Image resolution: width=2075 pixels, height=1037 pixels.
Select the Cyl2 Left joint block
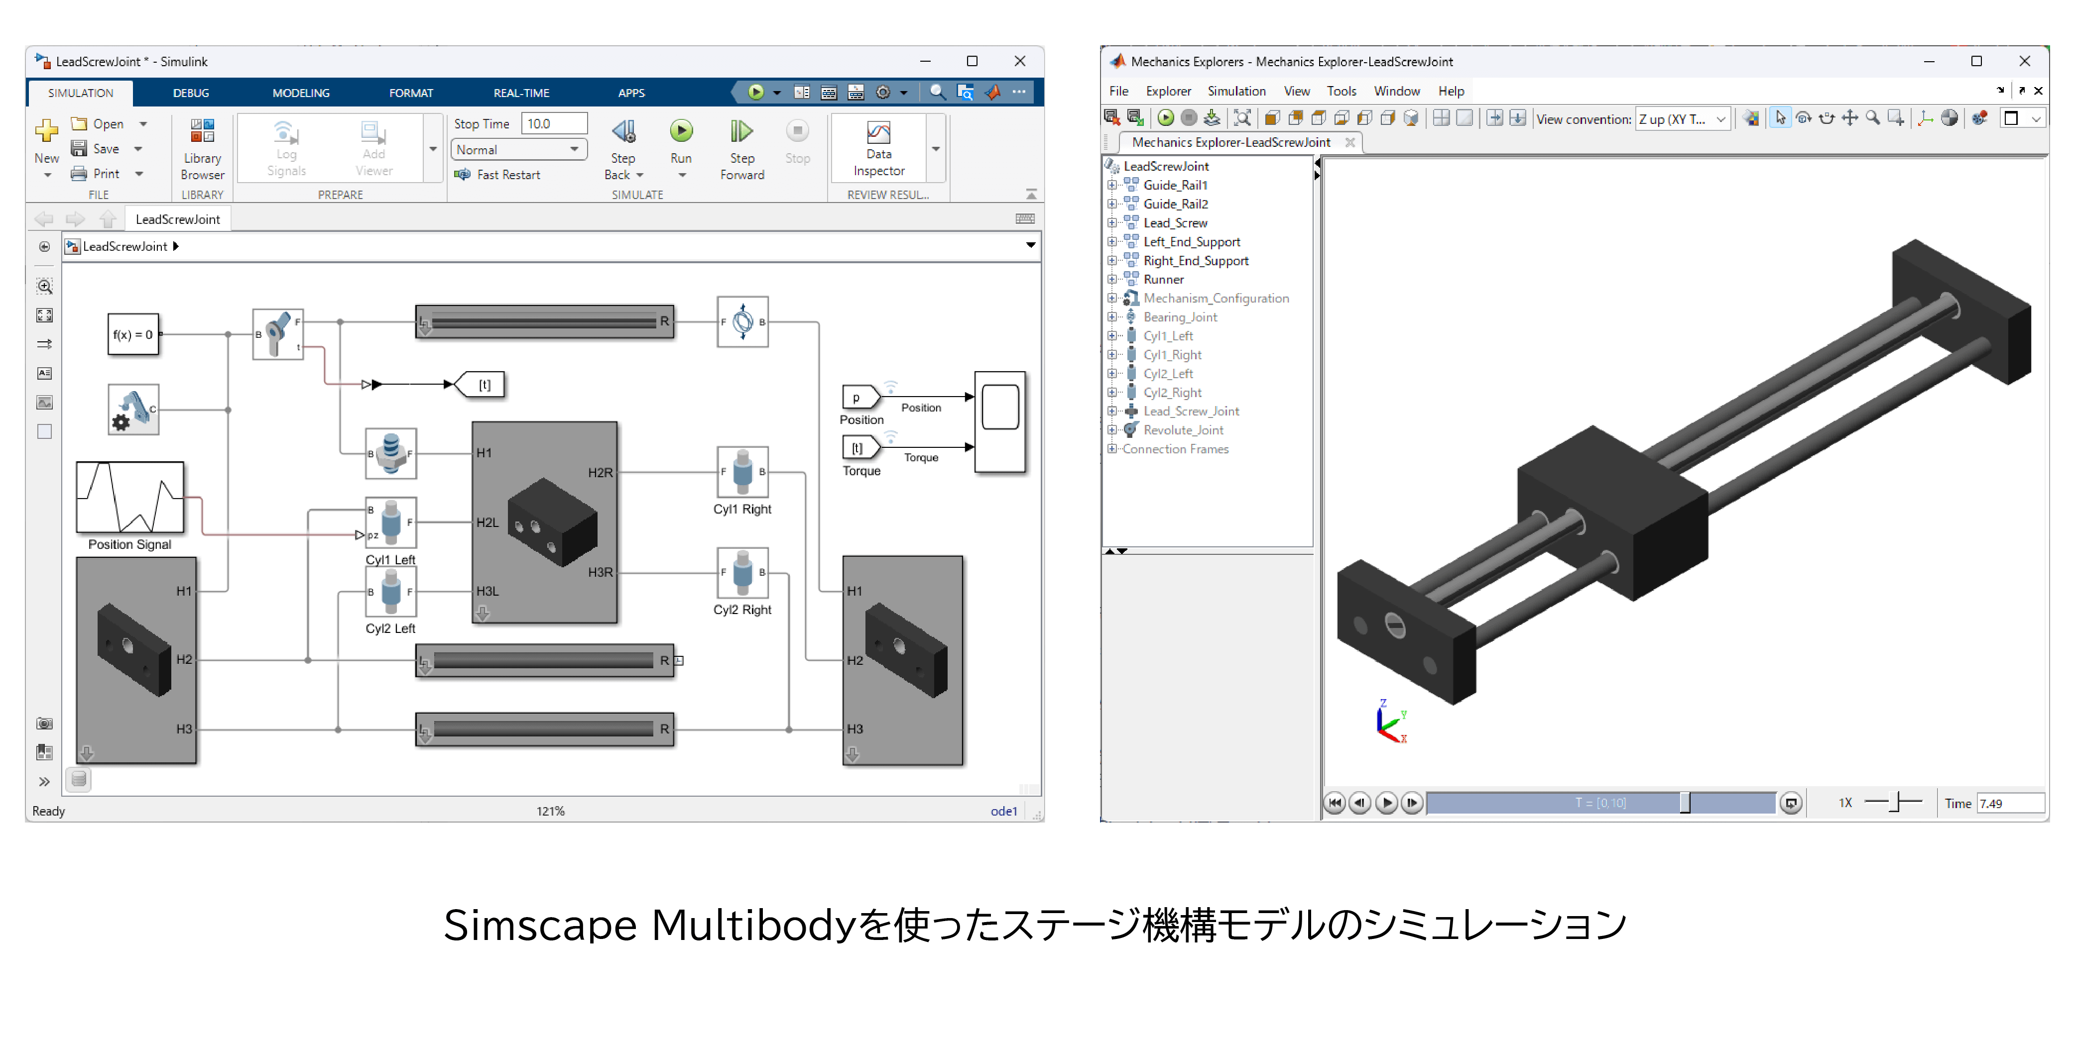point(391,592)
